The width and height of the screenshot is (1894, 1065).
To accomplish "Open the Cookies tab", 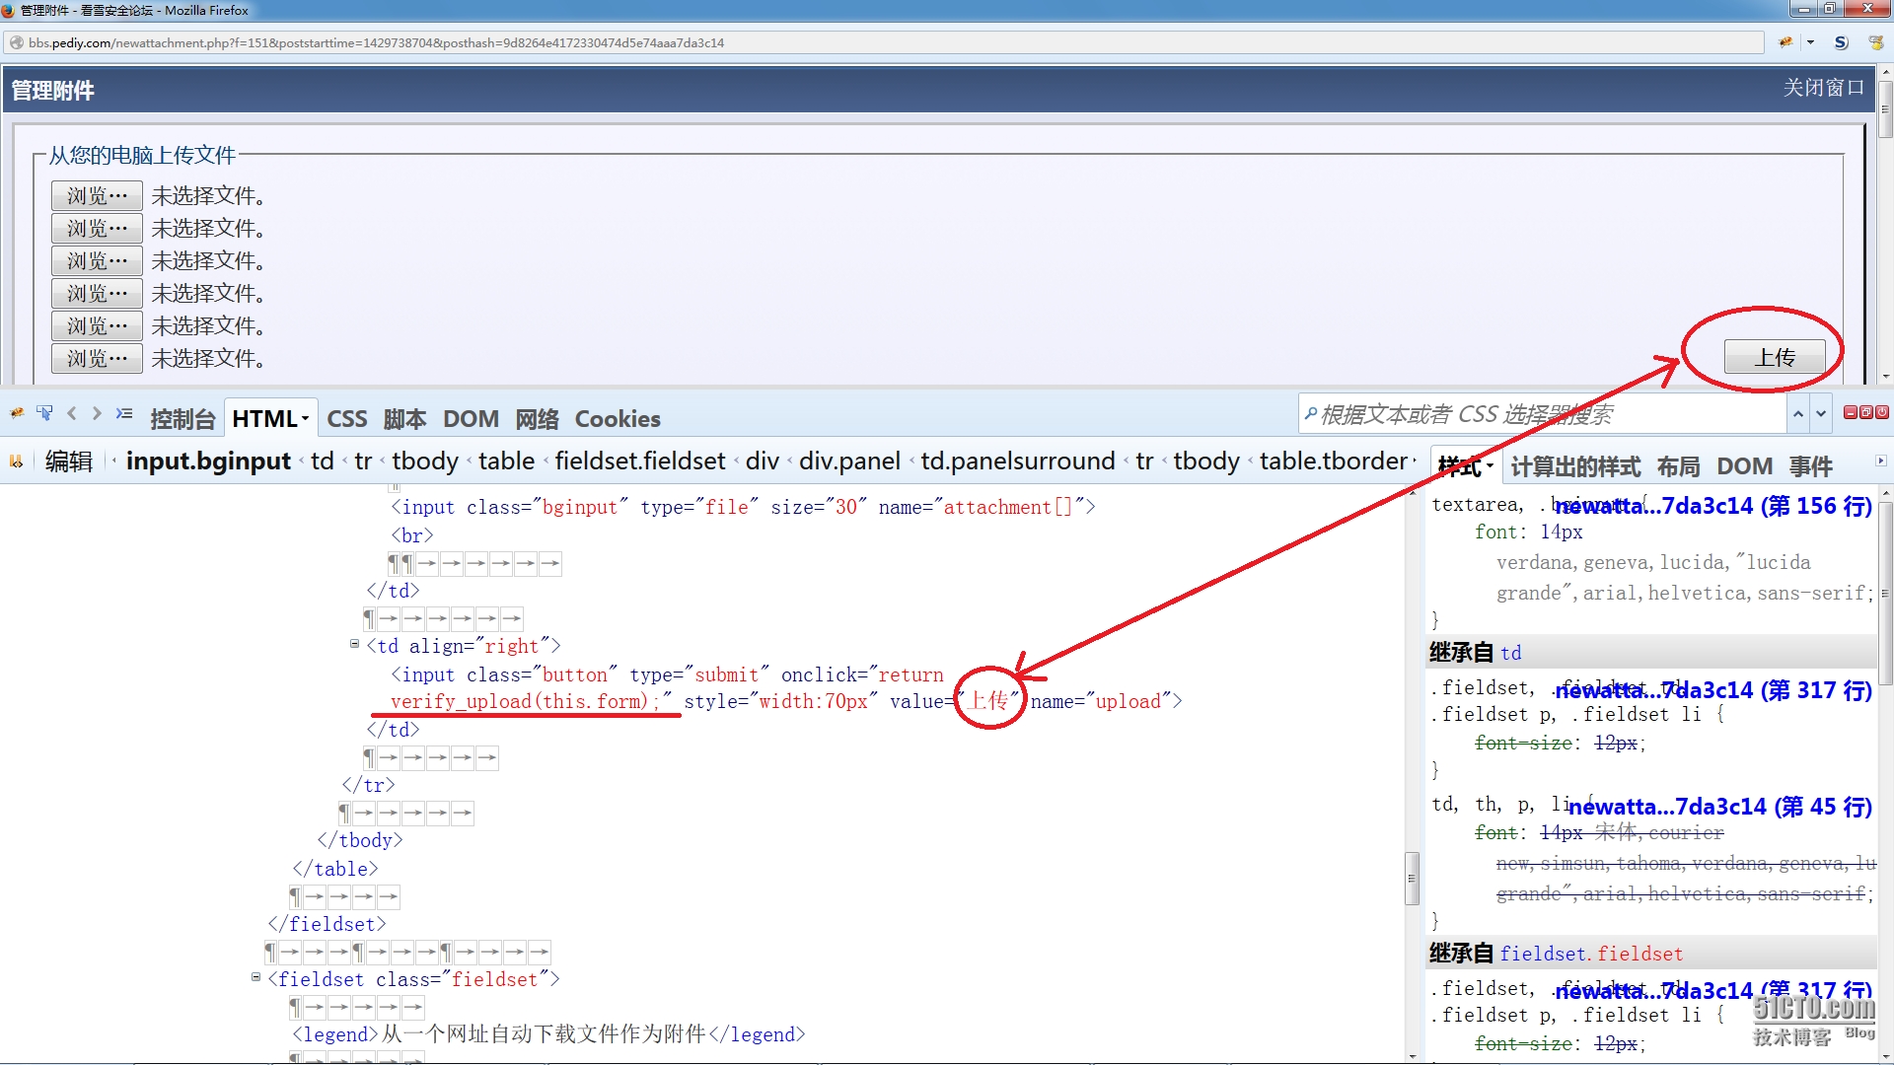I will (618, 419).
